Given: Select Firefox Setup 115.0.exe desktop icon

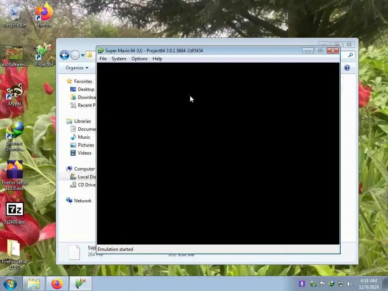Looking at the screenshot, I should click(15, 175).
